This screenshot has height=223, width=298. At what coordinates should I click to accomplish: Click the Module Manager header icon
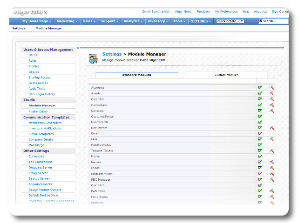pos(93,58)
